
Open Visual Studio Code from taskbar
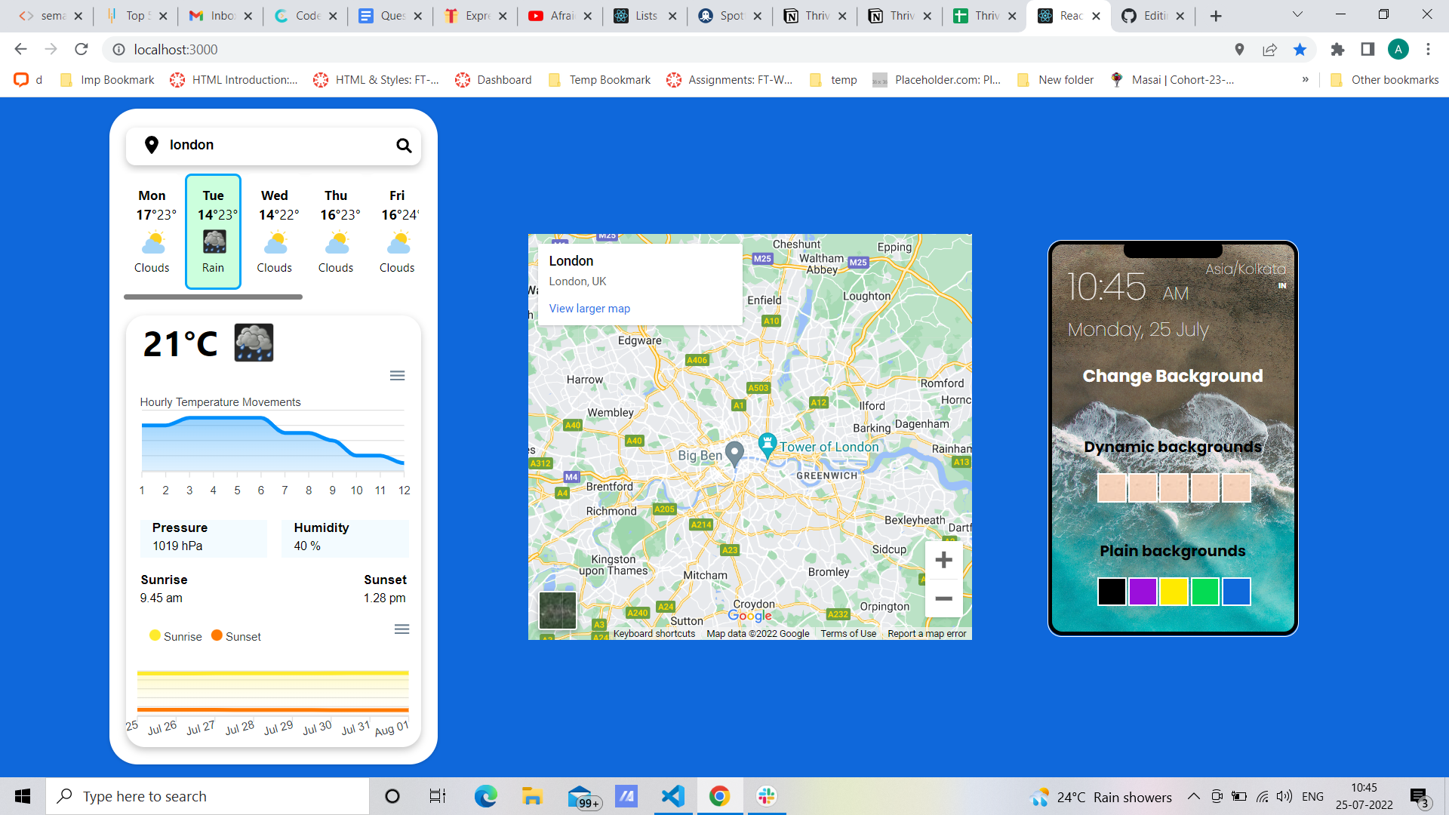click(672, 796)
